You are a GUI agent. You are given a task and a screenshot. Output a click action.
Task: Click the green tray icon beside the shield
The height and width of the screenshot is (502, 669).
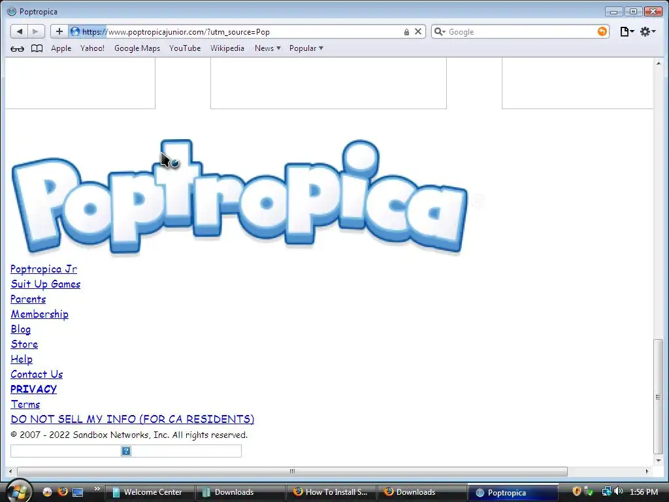click(x=589, y=492)
